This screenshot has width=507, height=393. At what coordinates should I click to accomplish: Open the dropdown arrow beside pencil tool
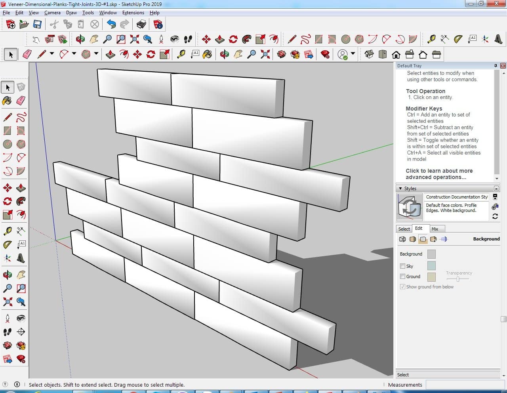(51, 53)
